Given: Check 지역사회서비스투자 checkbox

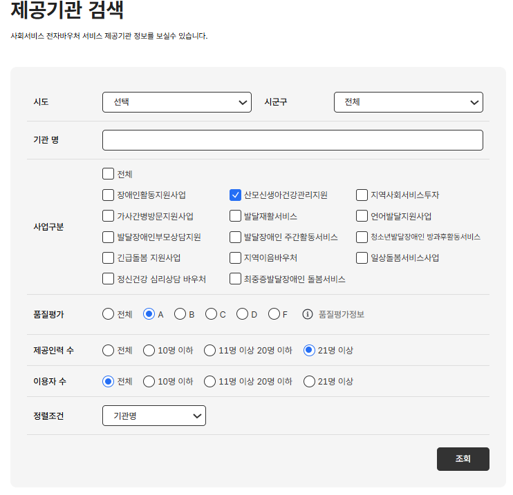Looking at the screenshot, I should [362, 195].
